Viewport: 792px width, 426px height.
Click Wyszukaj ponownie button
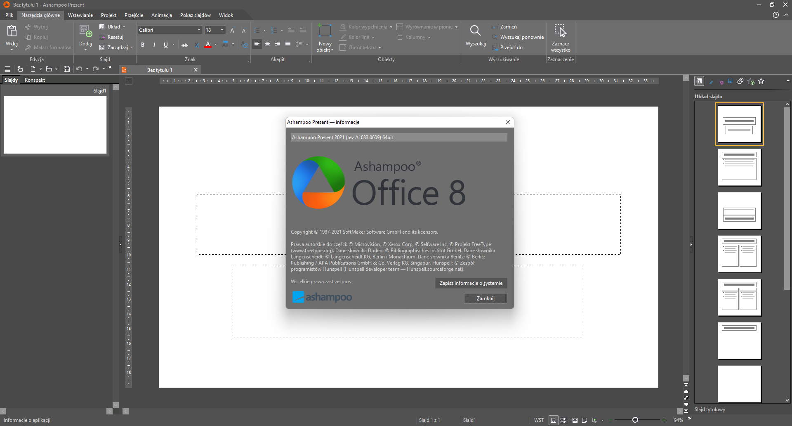tap(518, 37)
